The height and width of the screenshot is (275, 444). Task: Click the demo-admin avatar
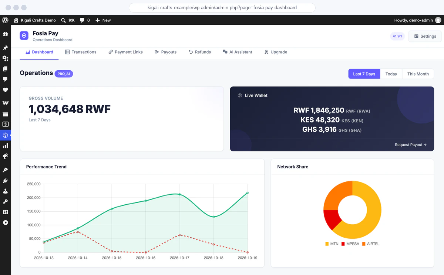[438, 20]
